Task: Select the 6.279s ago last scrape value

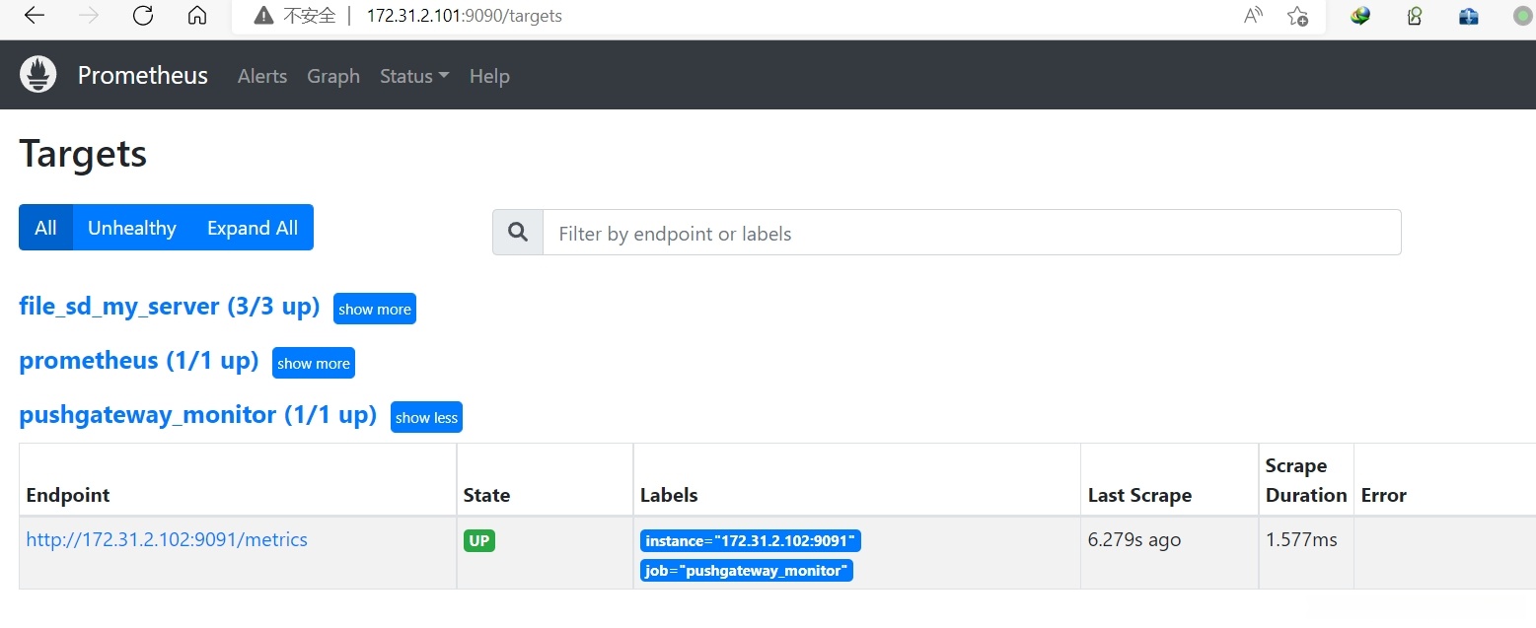Action: (1134, 539)
